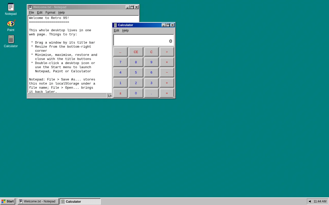Click digit 6 on the Calculator
Screen dimensions: 329x205
[151, 73]
